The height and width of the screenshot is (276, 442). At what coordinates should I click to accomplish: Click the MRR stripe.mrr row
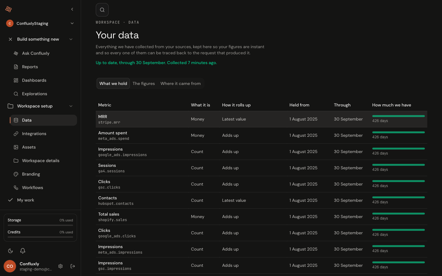[262, 119]
